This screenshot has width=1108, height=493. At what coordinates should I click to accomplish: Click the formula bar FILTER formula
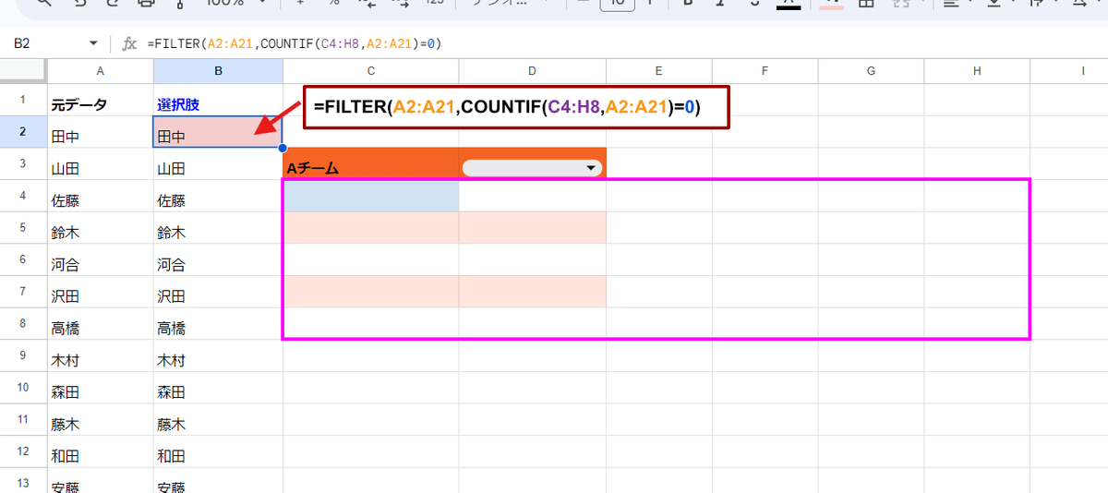(294, 43)
